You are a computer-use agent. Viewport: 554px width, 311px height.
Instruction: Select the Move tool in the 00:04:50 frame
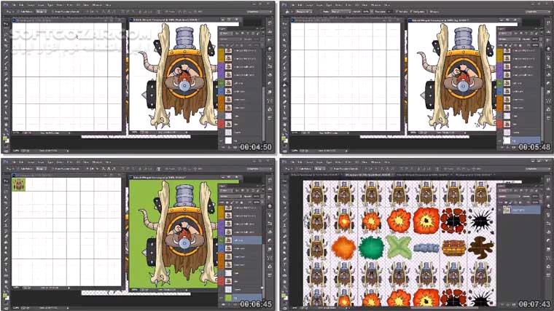pyautogui.click(x=6, y=24)
